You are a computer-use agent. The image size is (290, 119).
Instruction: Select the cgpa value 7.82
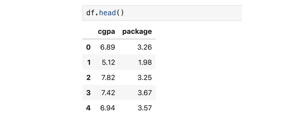coord(107,78)
